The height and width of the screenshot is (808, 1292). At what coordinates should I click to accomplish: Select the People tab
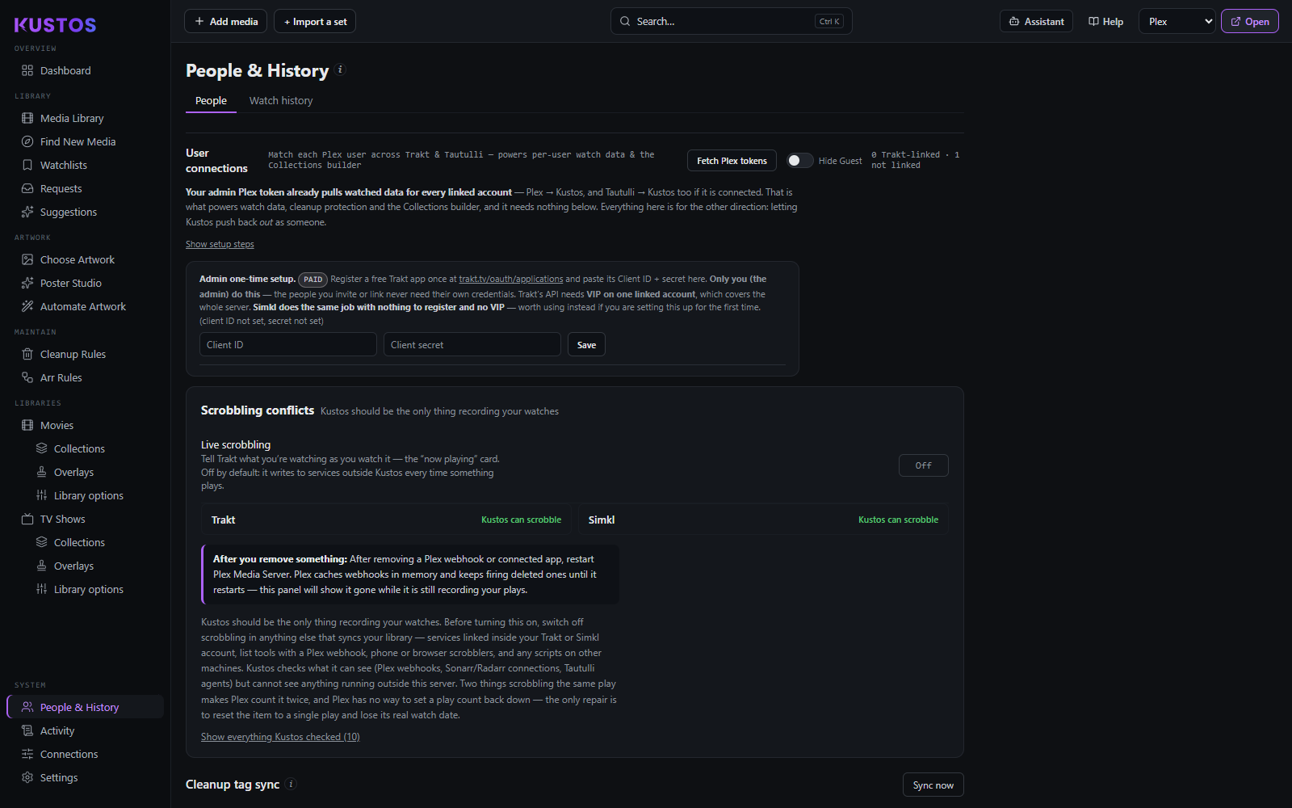(x=211, y=100)
